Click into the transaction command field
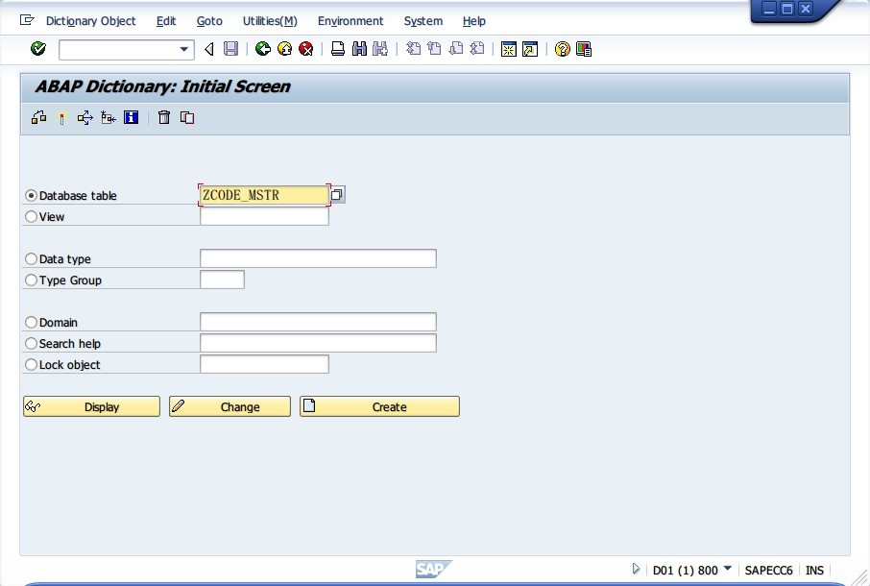Screen dimensions: 870x586 point(119,49)
